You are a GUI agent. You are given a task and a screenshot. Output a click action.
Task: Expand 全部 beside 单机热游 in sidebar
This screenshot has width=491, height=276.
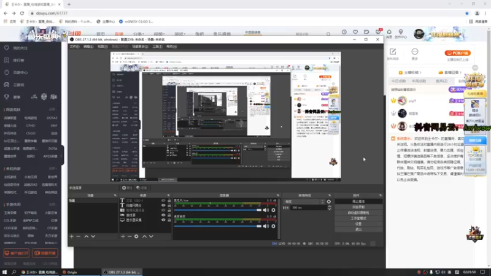53,169
